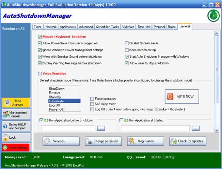The height and width of the screenshot is (169, 222).
Task: Enable Run Application at Startup checkbox
Action: pos(121,120)
